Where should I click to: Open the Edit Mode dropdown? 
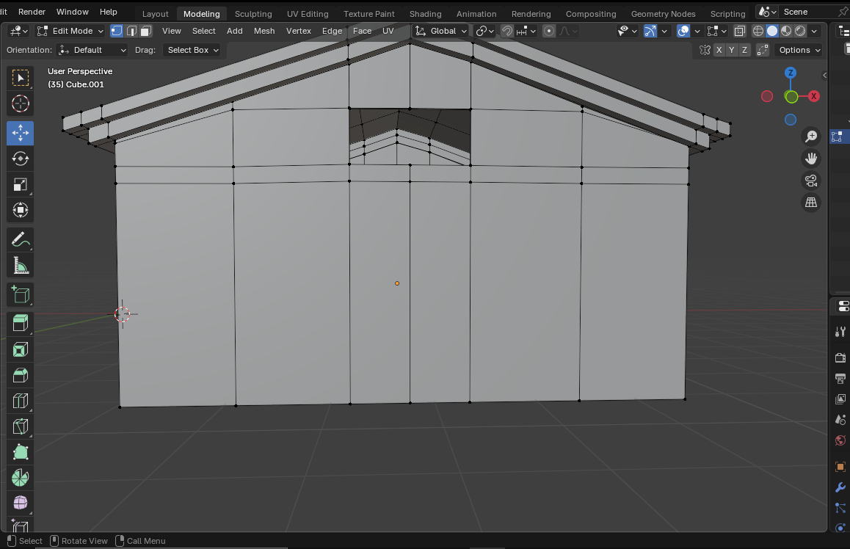coord(70,31)
